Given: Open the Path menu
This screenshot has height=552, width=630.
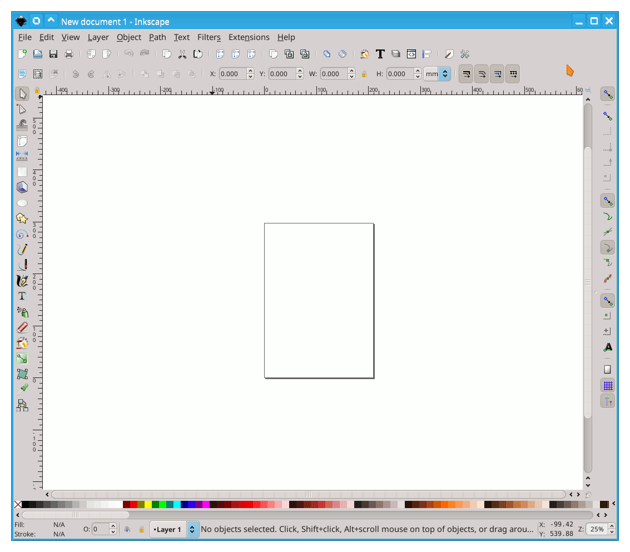Looking at the screenshot, I should [157, 37].
